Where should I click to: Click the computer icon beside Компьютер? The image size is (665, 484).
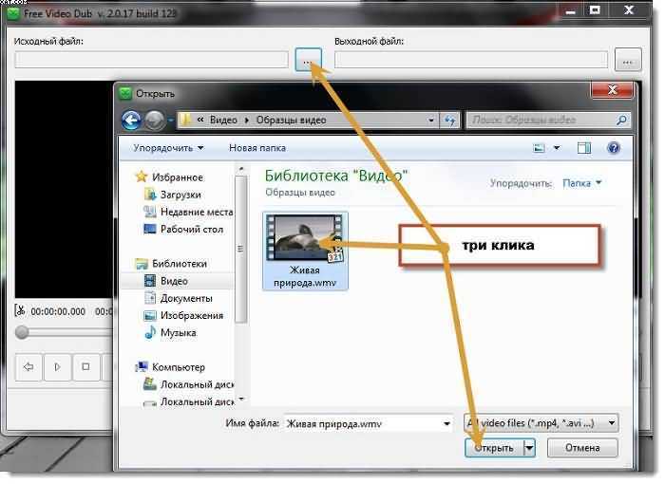[142, 366]
